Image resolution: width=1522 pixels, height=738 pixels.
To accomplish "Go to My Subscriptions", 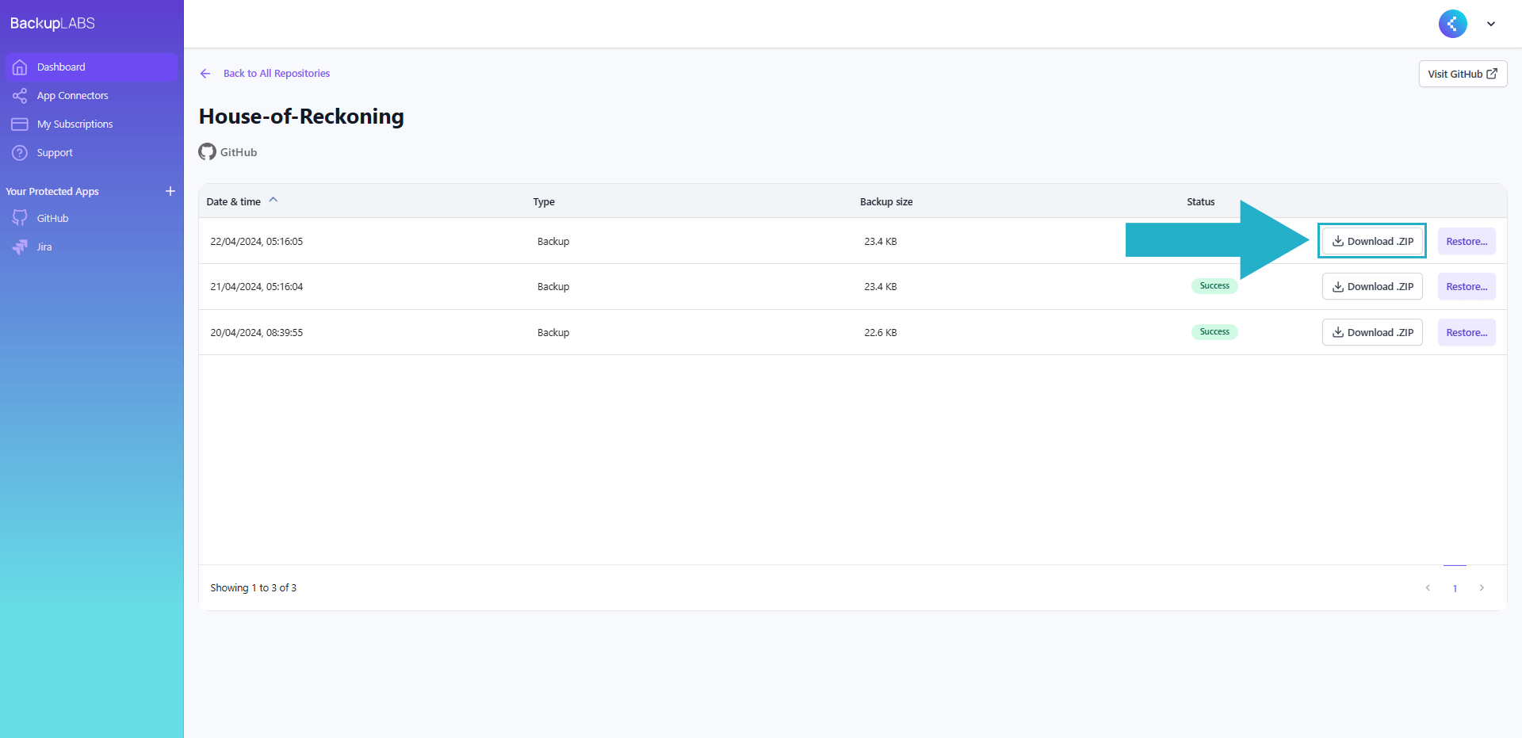I will tap(75, 124).
